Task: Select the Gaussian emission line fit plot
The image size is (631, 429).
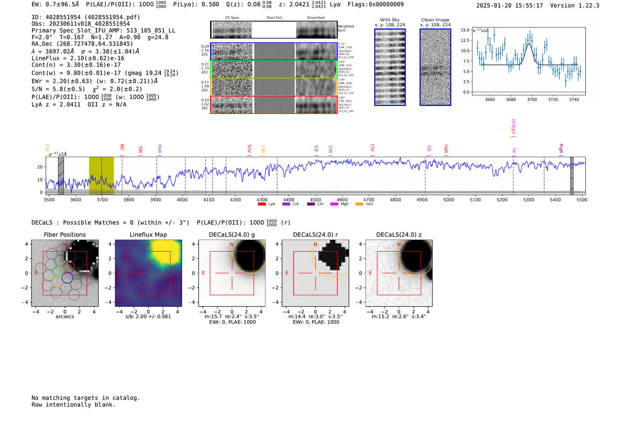Action: coord(528,61)
